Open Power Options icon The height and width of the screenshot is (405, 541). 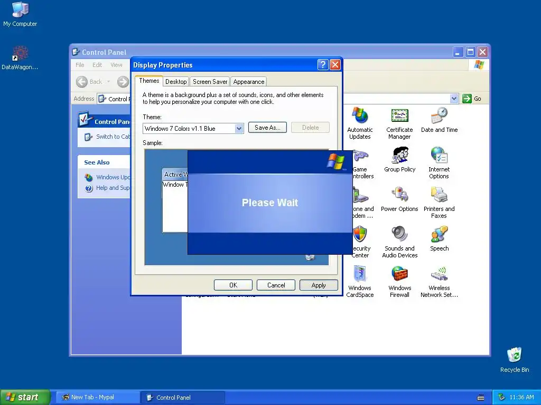click(x=399, y=199)
